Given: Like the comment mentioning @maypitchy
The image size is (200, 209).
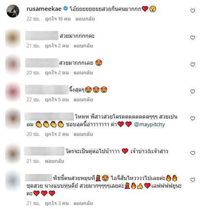Looking at the screenshot, I should [193, 119].
